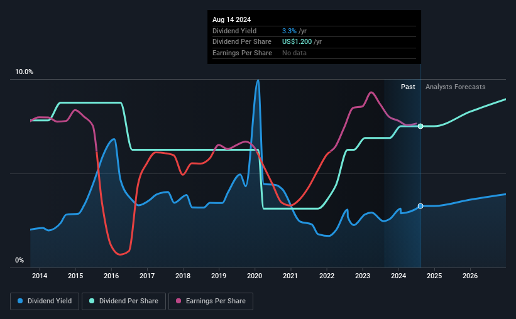The image size is (516, 319).
Task: Click the 2023 x-axis label
Action: [x=363, y=276]
